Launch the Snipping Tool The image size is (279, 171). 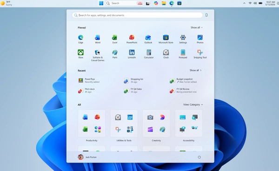click(200, 54)
